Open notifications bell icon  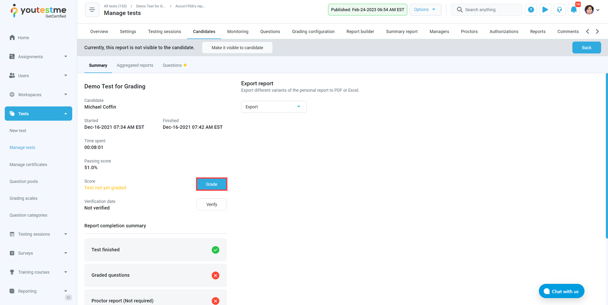pos(573,10)
